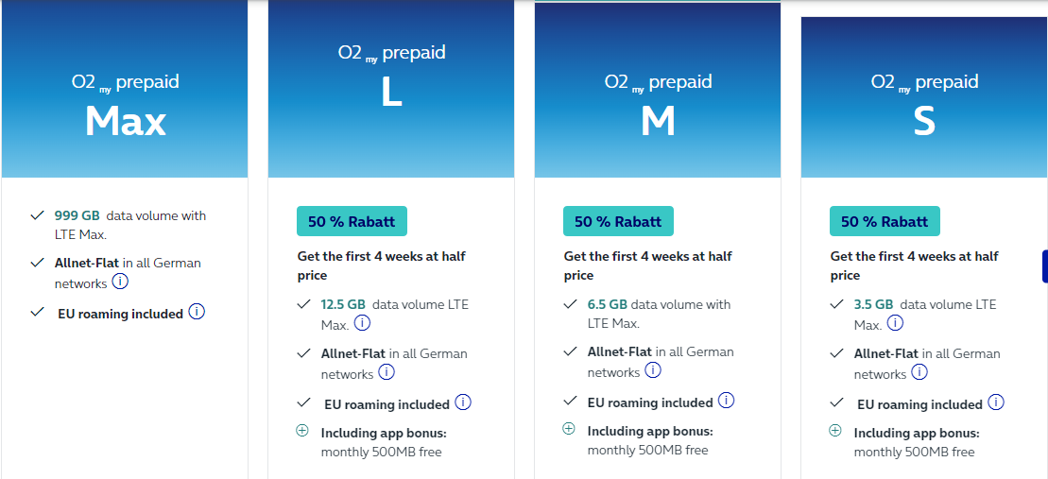Image resolution: width=1048 pixels, height=479 pixels.
Task: Click info icon next to Max EU roaming
Action: (197, 312)
